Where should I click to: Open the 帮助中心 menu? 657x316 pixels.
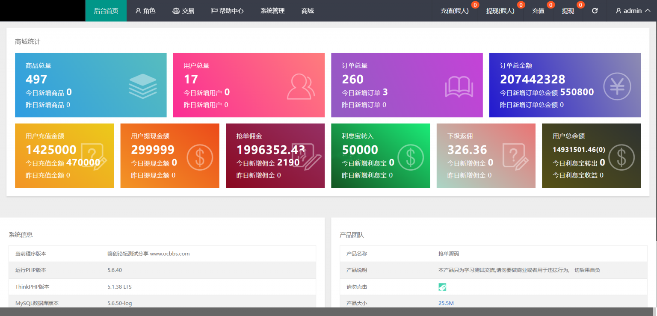click(x=227, y=11)
